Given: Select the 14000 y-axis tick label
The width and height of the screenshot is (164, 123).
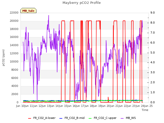Looking at the screenshot, I should click(14, 45).
